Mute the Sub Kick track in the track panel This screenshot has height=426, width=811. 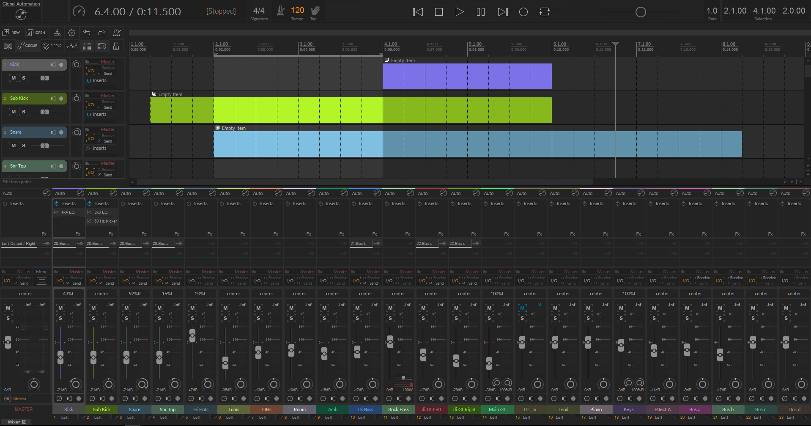point(14,112)
